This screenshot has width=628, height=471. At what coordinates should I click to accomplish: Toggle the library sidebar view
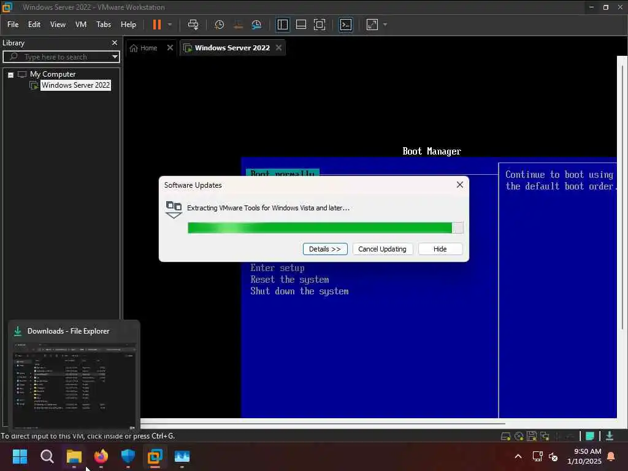click(282, 25)
